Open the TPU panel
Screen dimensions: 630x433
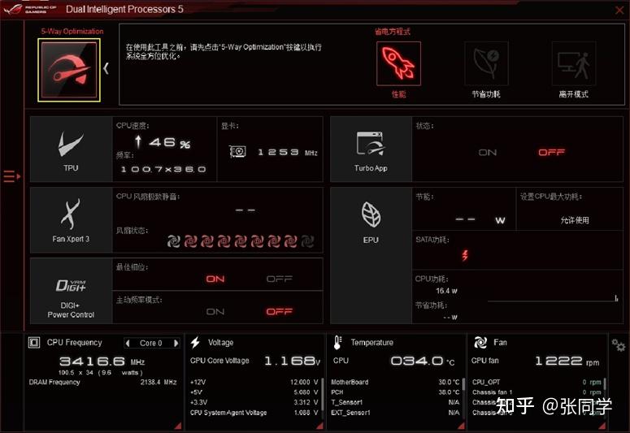(71, 149)
